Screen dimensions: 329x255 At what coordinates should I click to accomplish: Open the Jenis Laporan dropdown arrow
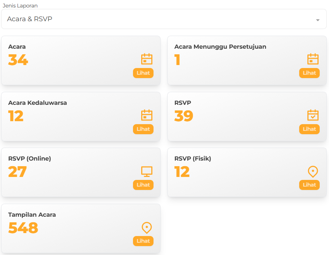pyautogui.click(x=318, y=20)
